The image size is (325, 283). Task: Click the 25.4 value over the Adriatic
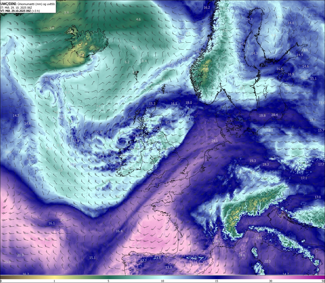[x=281, y=215]
